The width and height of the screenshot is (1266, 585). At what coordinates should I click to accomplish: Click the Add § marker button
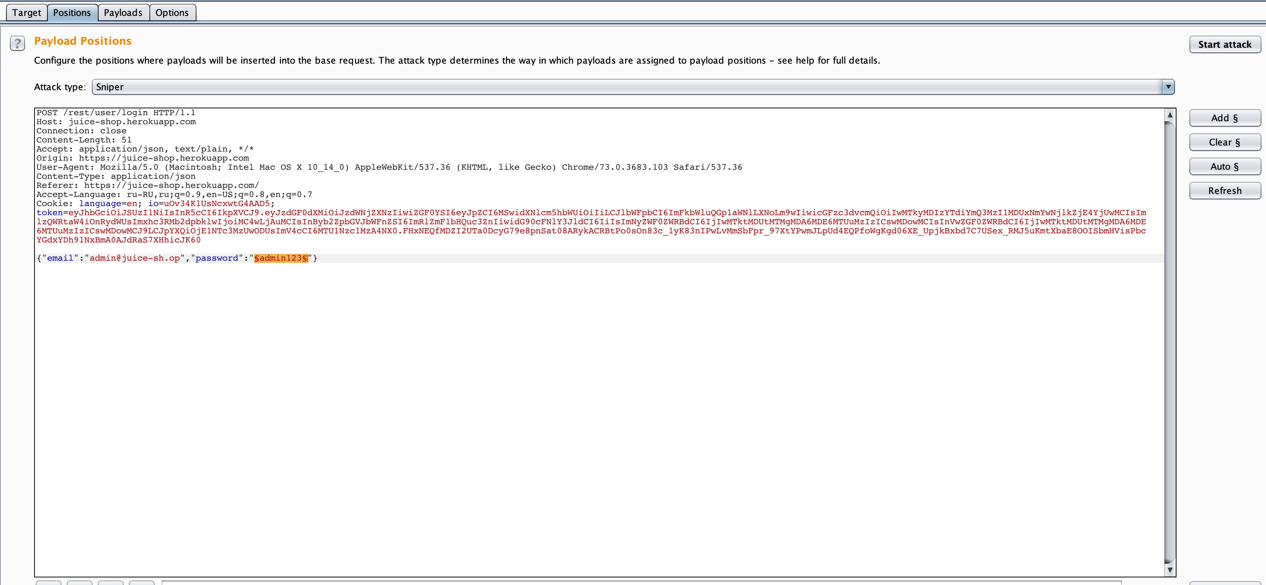[1224, 118]
